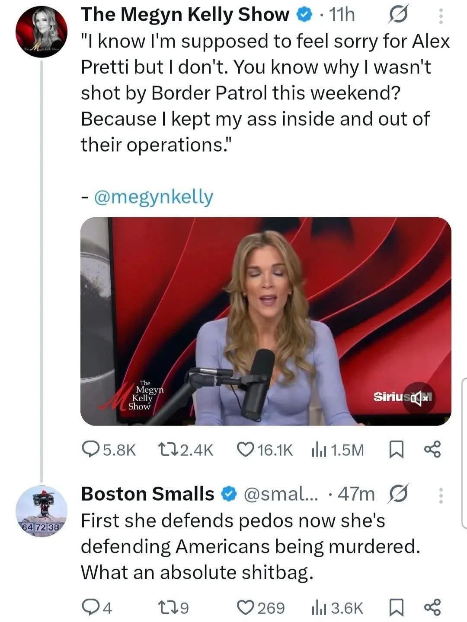Open more options menu on Megyn Kelly post
The height and width of the screenshot is (622, 467).
point(441,16)
